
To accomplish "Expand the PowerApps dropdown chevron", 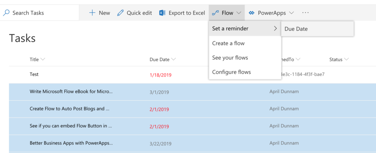I will 292,13.
